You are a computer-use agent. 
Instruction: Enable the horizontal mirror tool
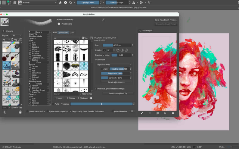pos(134,3)
